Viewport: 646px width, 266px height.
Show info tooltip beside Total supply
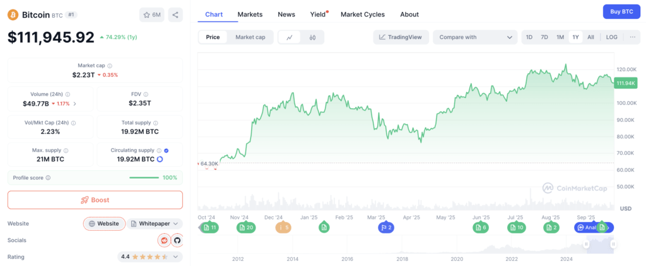155,123
